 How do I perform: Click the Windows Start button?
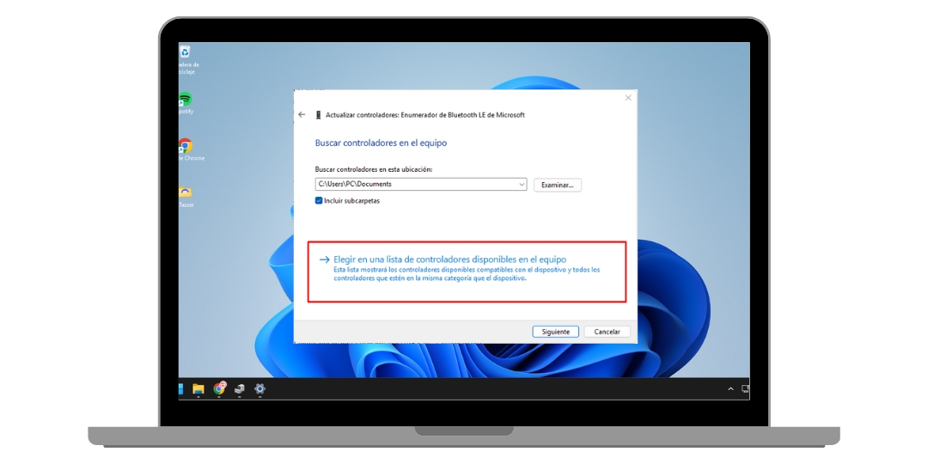point(180,389)
